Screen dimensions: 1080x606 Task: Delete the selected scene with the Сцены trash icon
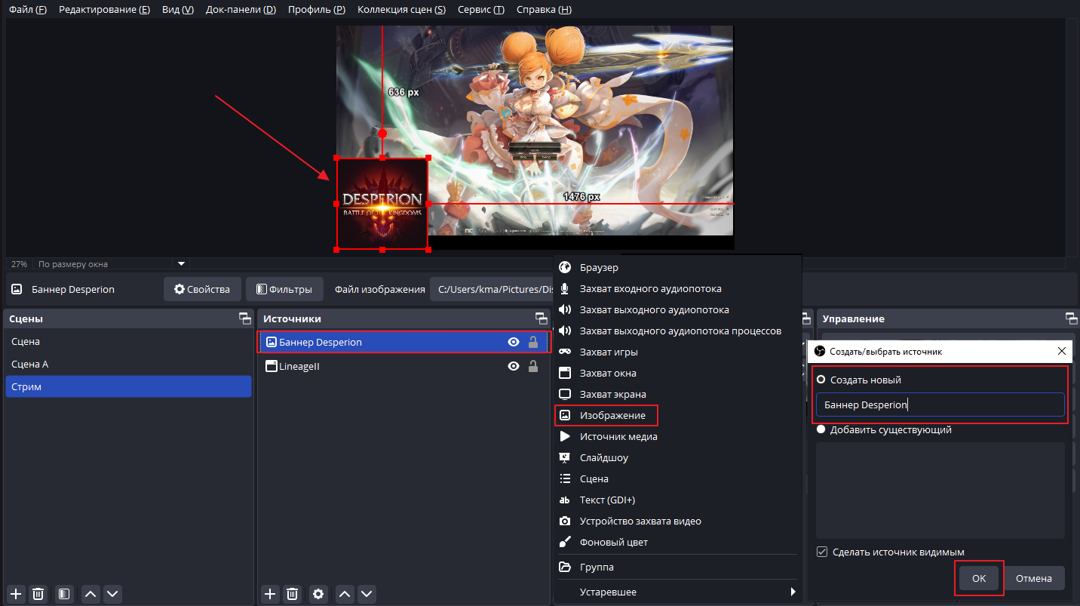coord(39,594)
